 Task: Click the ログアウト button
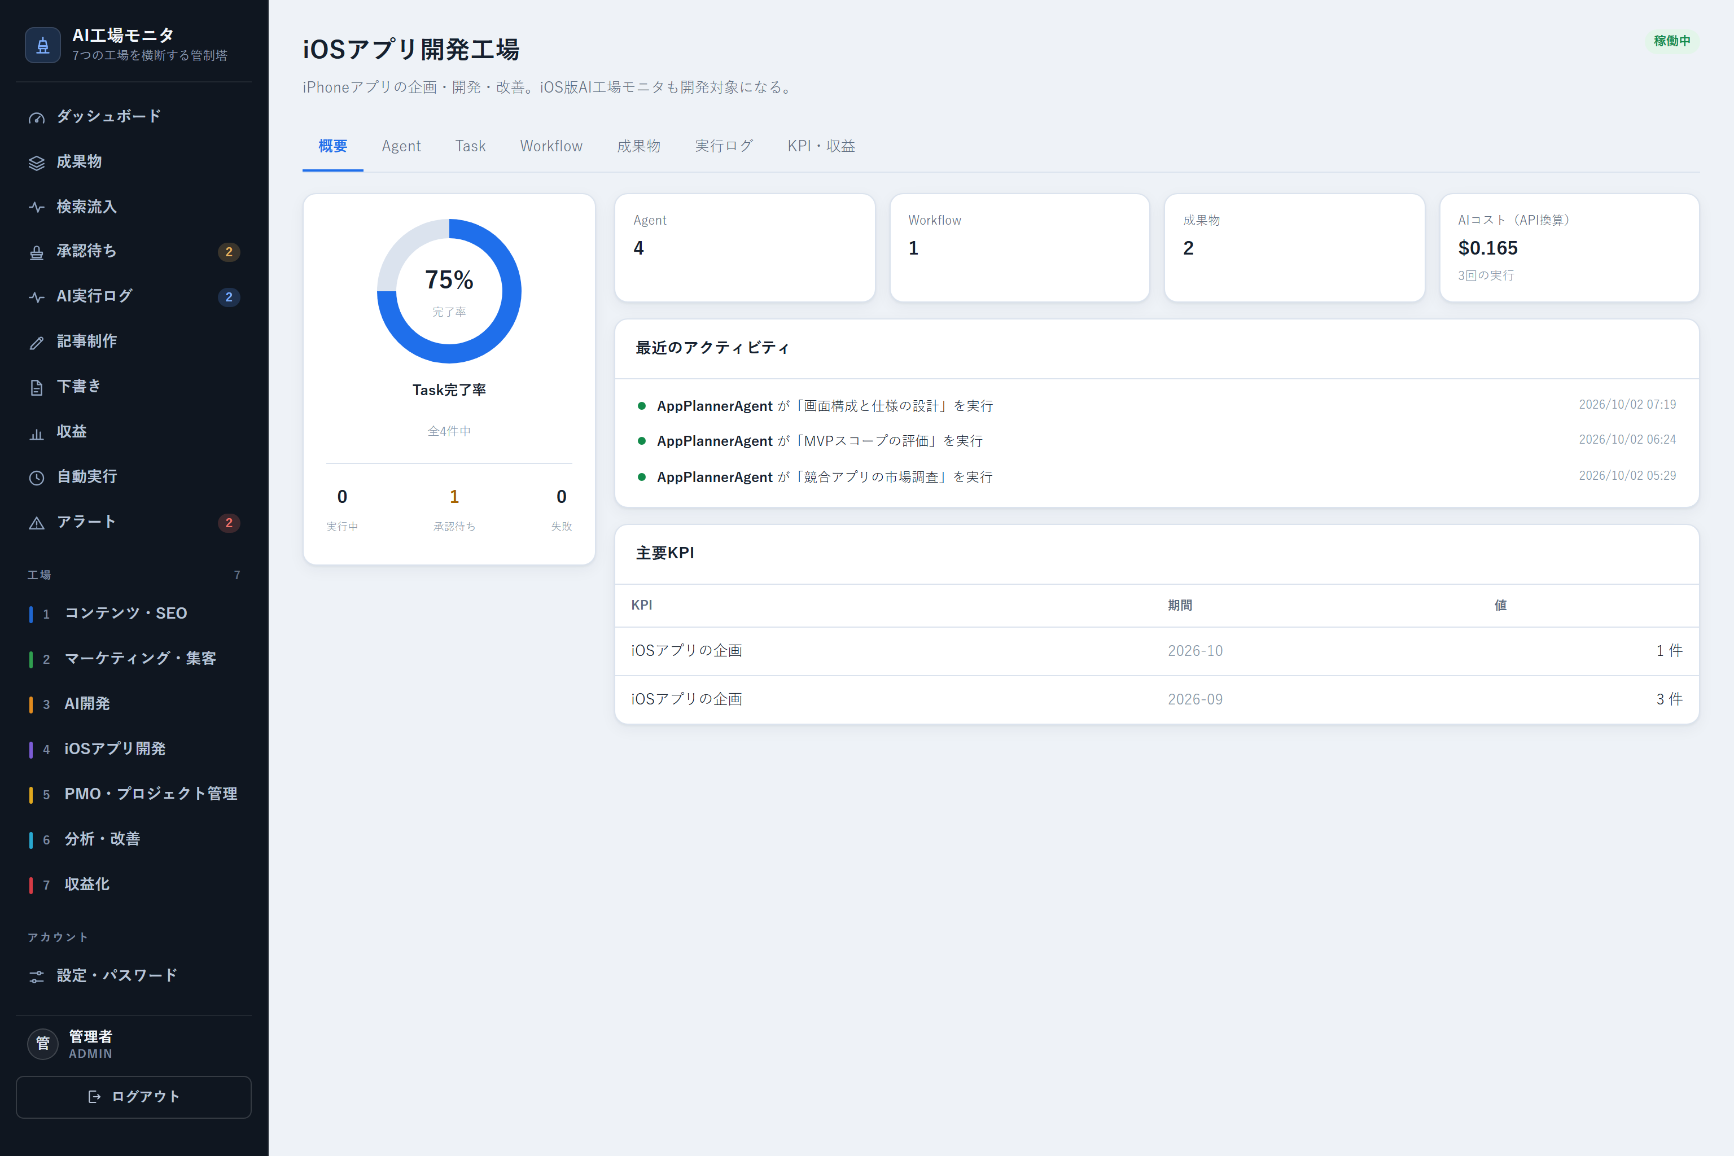tap(133, 1097)
